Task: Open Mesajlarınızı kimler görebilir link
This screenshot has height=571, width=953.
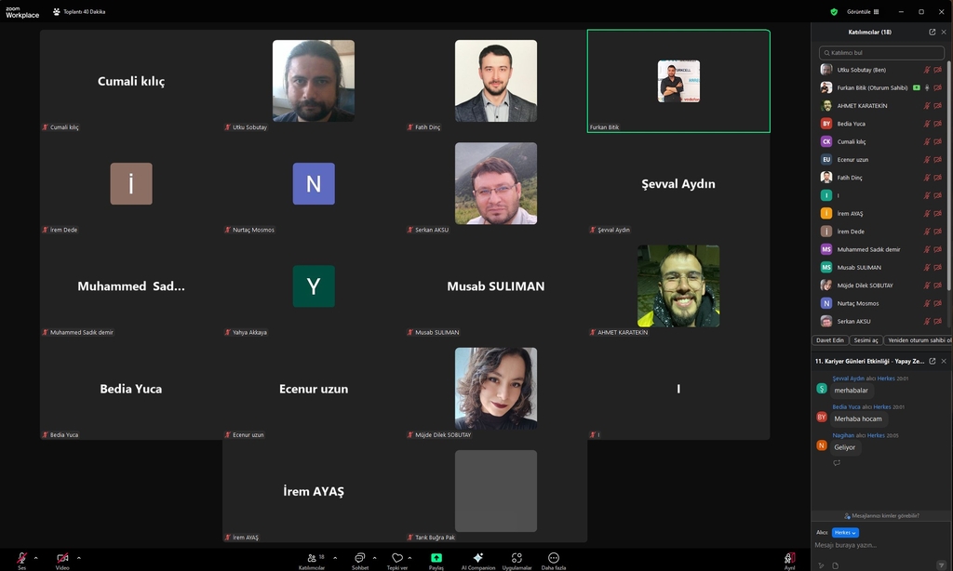Action: [x=882, y=516]
